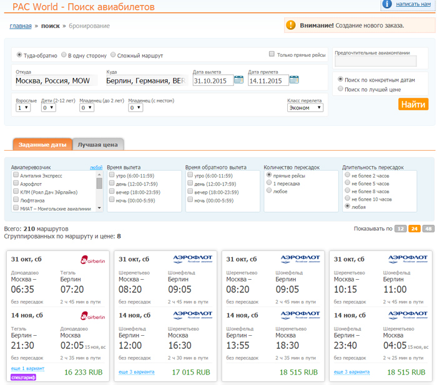
Task: Click Откуда field Москва, Россия, MOW
Action: click(x=56, y=80)
